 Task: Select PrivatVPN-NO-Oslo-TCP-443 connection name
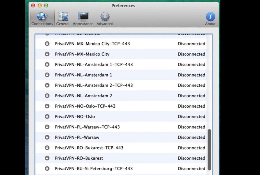(85, 106)
